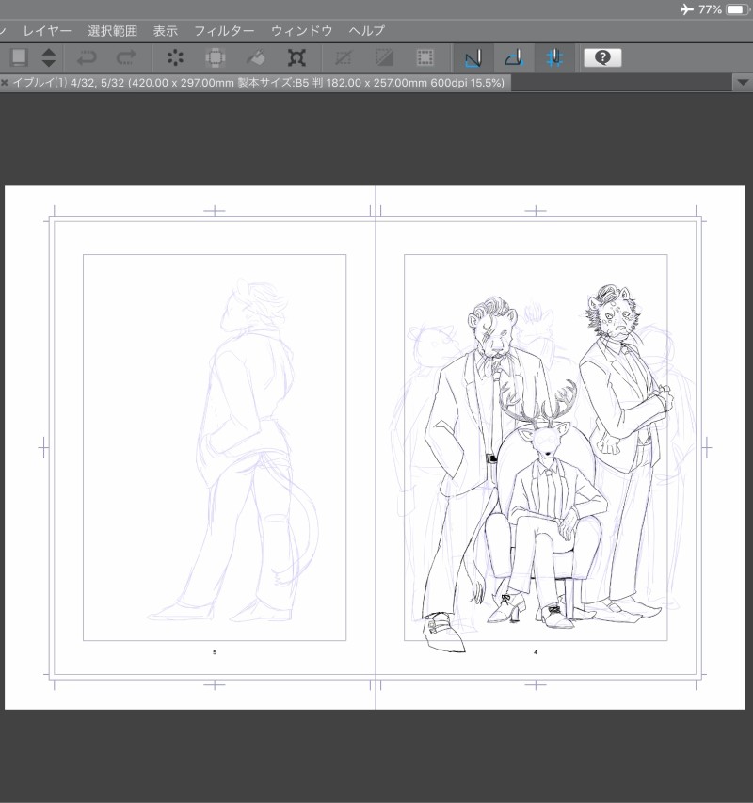Open the レイヤー menu
Screen dimensions: 753x803
click(47, 30)
